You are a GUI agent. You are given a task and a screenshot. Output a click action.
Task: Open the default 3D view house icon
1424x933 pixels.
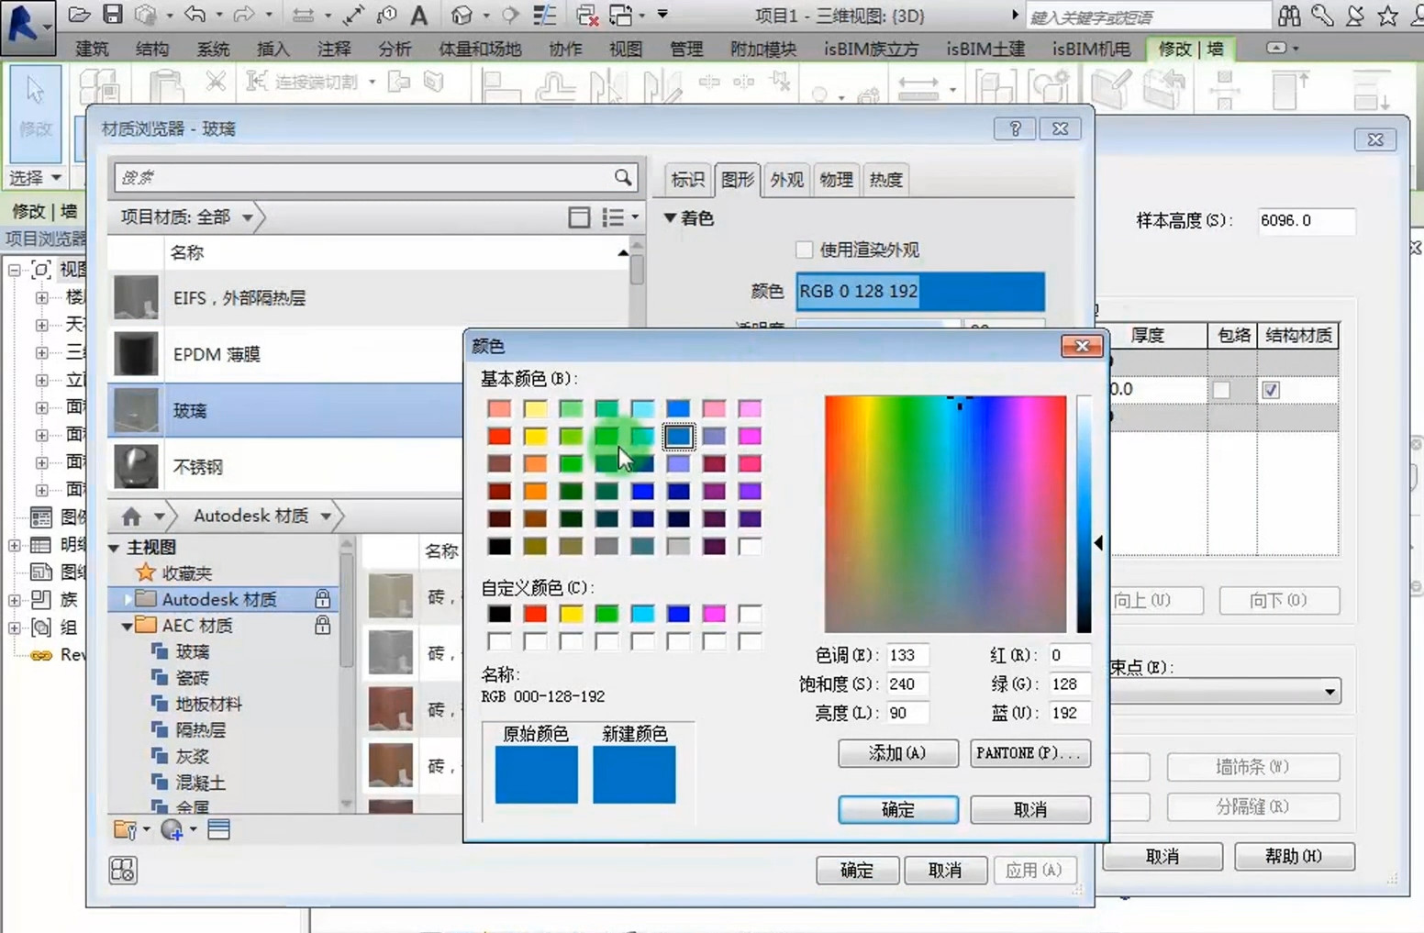(462, 15)
